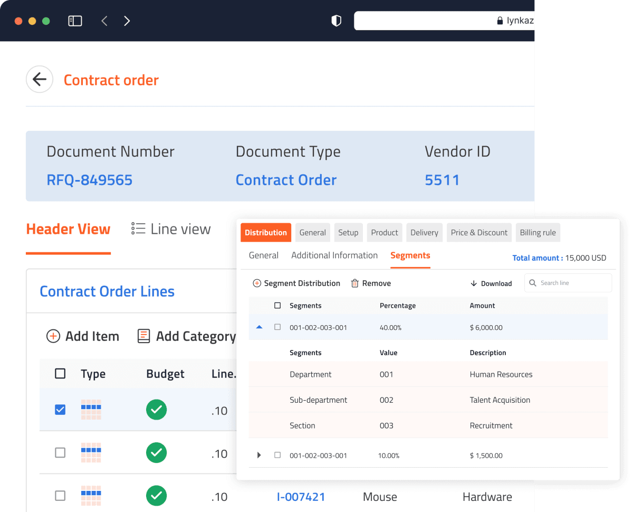
Task: Check the second order line checkbox
Action: (60, 452)
